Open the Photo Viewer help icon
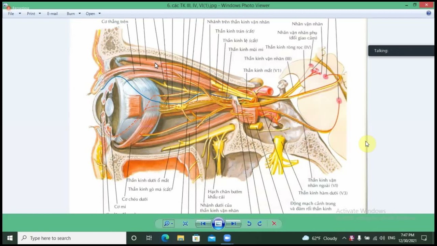 (429, 13)
